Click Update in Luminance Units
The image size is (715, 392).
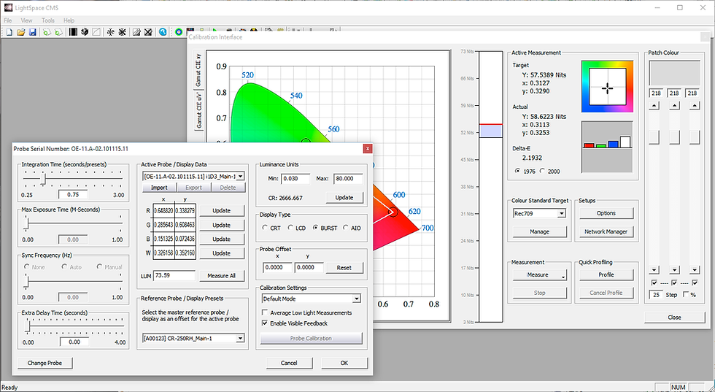click(344, 198)
